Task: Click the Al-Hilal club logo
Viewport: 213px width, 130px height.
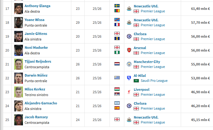Action: click(x=129, y=78)
